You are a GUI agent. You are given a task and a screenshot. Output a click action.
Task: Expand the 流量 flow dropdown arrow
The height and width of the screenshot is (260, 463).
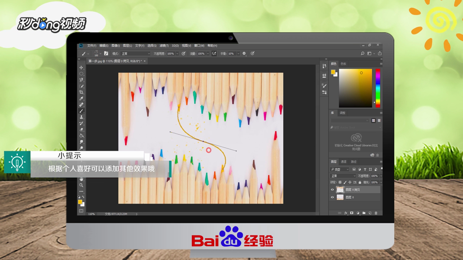coord(208,53)
